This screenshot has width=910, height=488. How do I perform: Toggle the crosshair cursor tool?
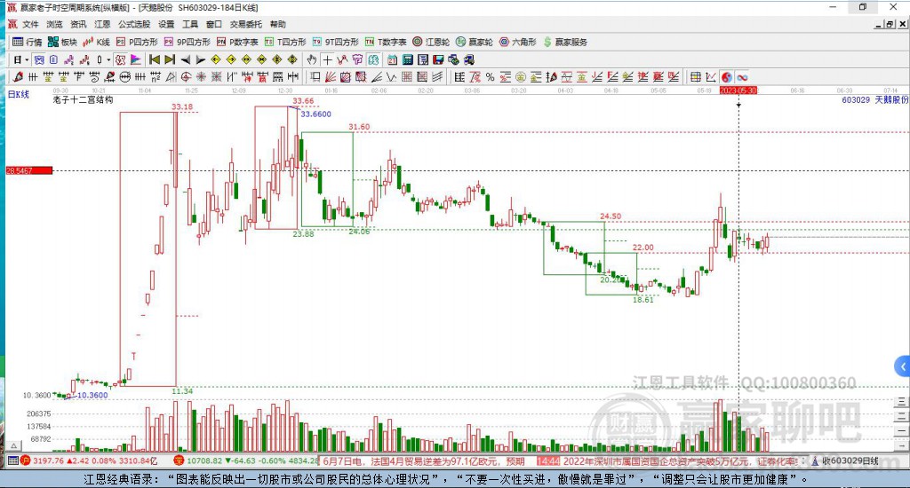coord(327,59)
